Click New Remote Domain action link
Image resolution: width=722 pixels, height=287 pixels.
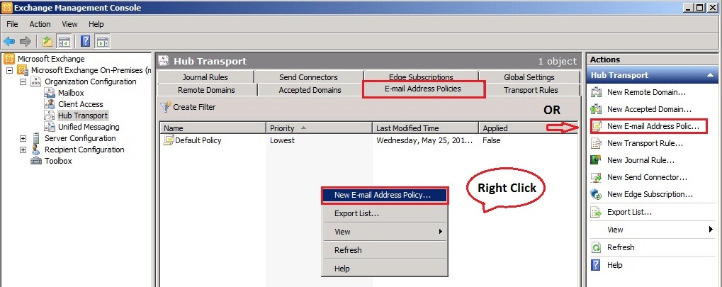646,92
